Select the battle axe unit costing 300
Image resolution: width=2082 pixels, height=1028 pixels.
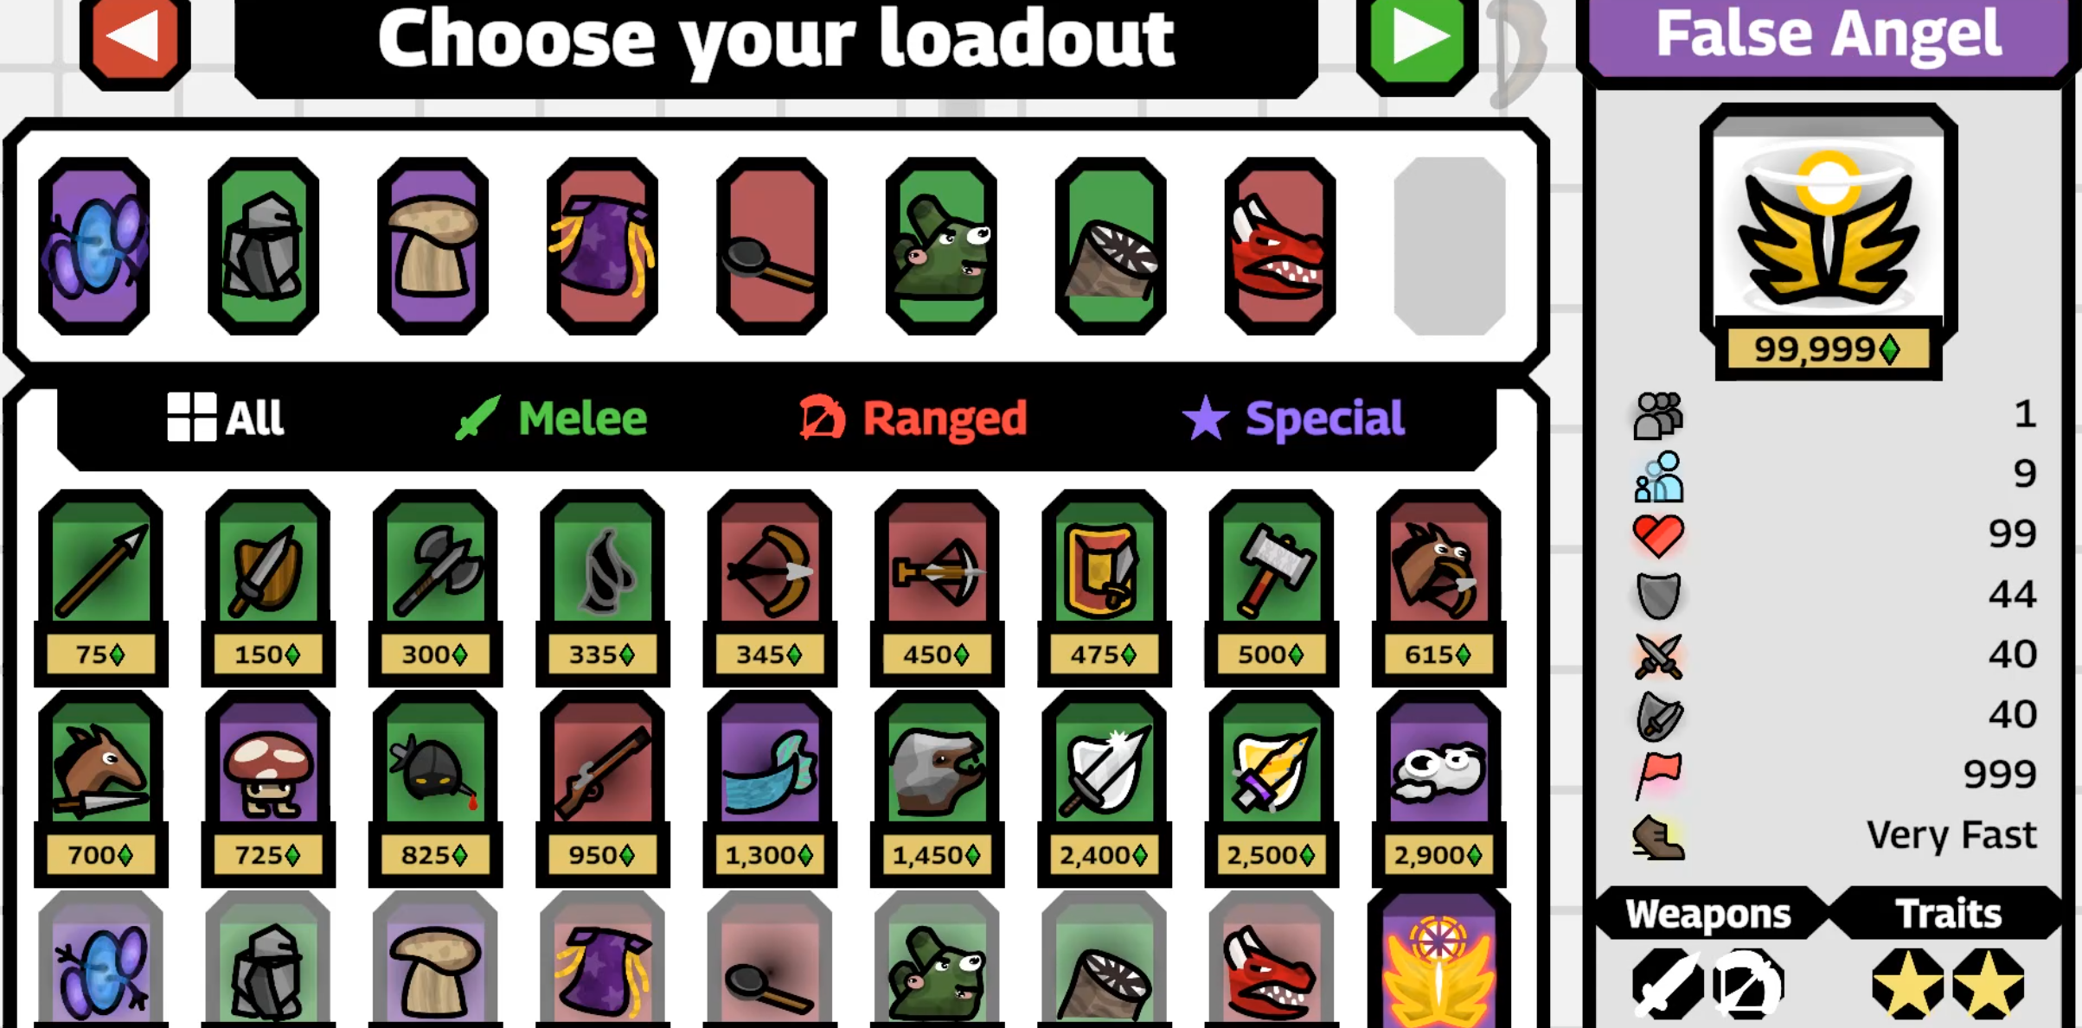(x=435, y=588)
